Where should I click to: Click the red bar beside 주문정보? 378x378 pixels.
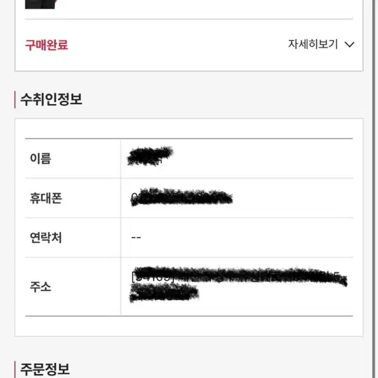pyautogui.click(x=15, y=370)
